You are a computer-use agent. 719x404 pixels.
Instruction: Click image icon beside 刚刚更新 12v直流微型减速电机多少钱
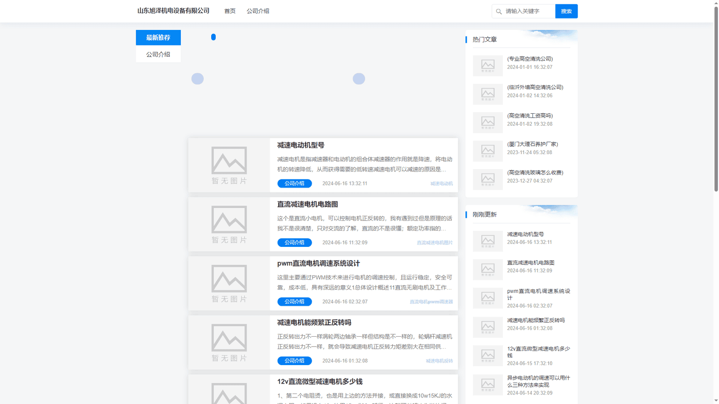tap(488, 356)
